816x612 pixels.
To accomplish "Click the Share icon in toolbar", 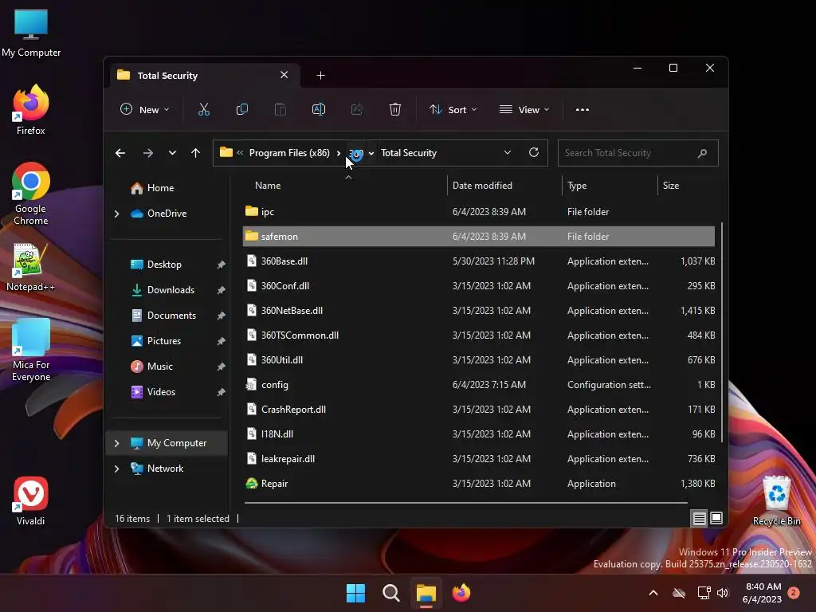I will click(357, 110).
